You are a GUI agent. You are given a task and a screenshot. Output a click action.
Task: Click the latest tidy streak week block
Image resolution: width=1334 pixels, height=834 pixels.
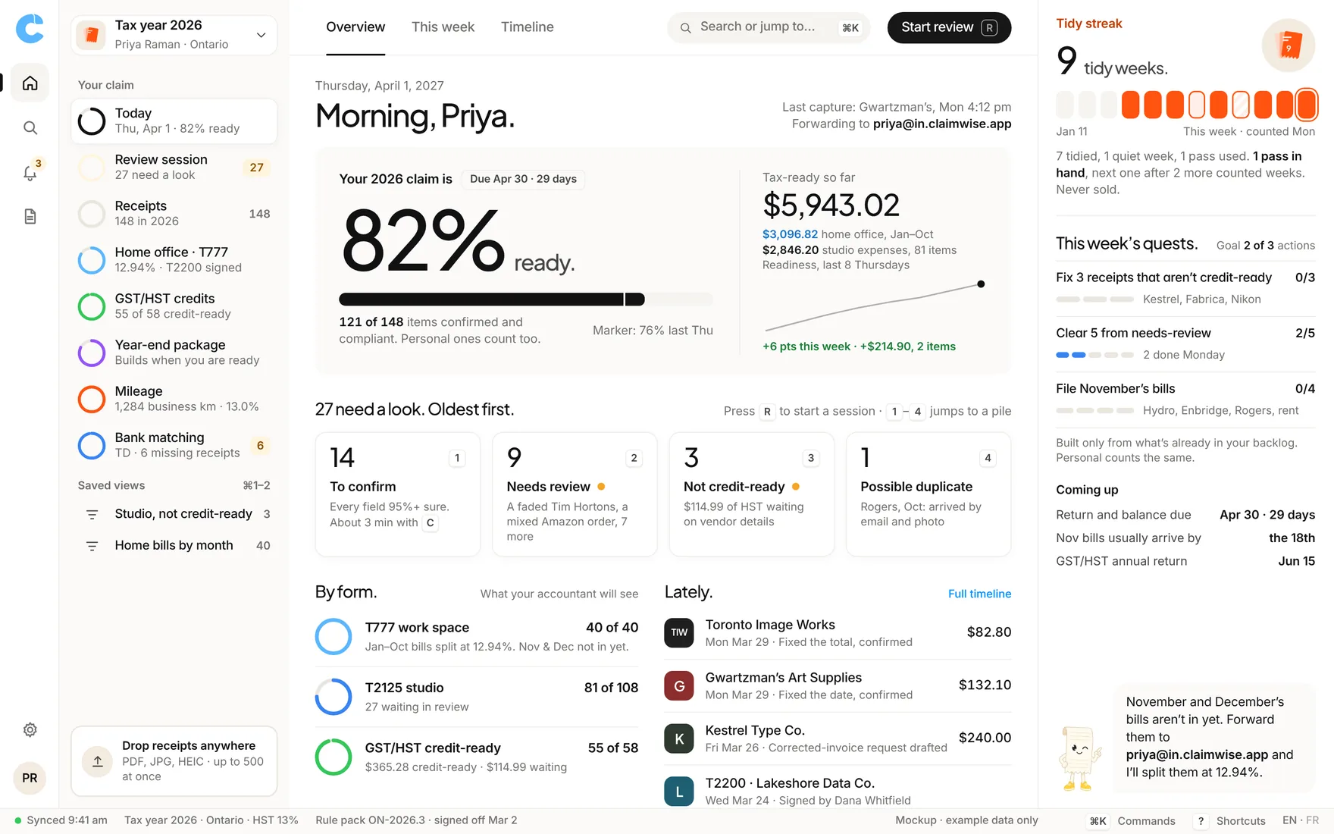1307,105
